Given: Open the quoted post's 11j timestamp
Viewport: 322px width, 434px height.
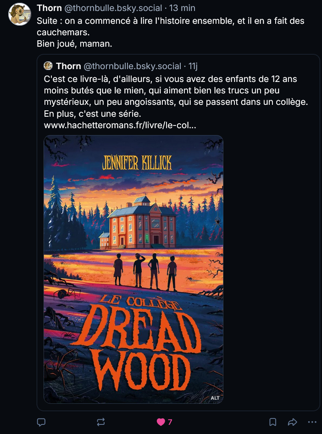Looking at the screenshot, I should [x=193, y=66].
